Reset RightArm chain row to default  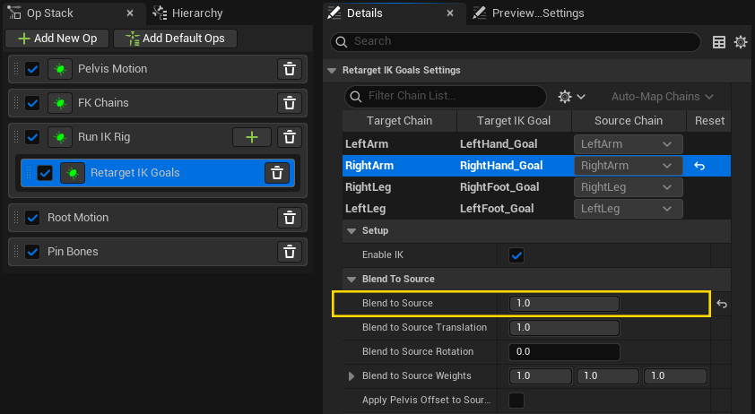699,166
